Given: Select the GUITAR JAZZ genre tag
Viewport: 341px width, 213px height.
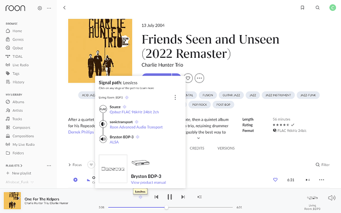Looking at the screenshot, I should click(x=231, y=95).
